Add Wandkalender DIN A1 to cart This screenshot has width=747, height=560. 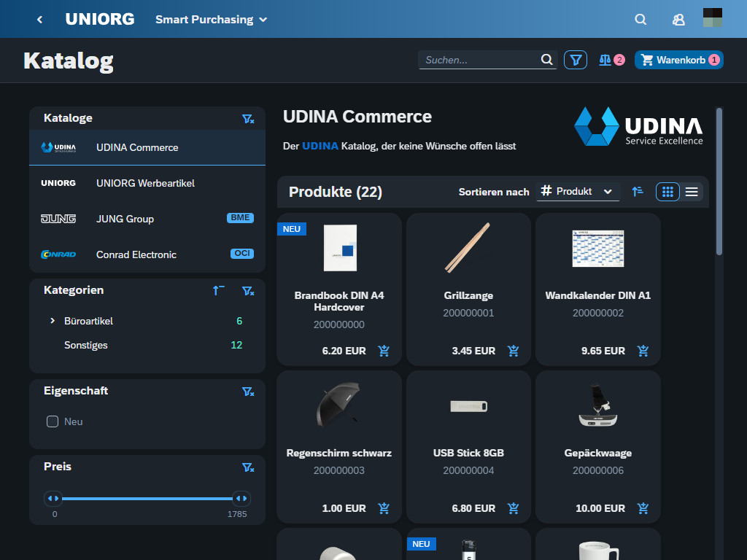[643, 351]
